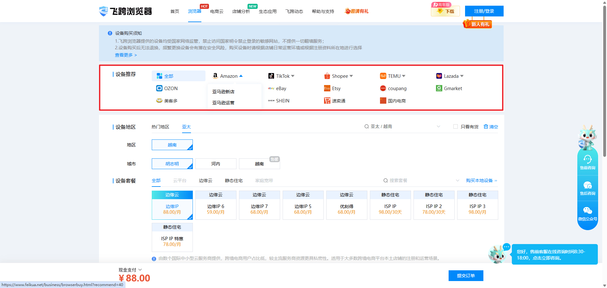Expand the TikTok dropdown arrow
The image size is (607, 288).
pyautogui.click(x=293, y=76)
